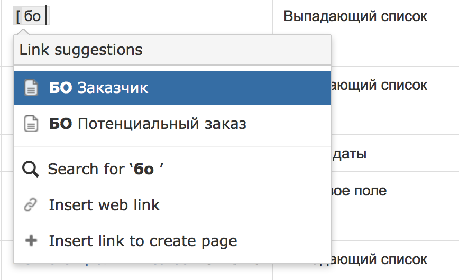Click the '[ бо' text being typed
The image size is (459, 280).
tap(29, 16)
